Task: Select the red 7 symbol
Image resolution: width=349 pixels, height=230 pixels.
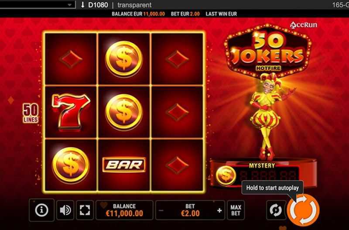Action: click(x=71, y=112)
